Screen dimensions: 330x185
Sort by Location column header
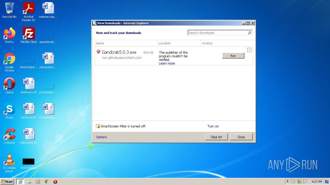(x=179, y=43)
